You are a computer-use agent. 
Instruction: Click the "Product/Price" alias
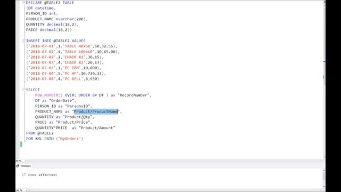[73, 122]
